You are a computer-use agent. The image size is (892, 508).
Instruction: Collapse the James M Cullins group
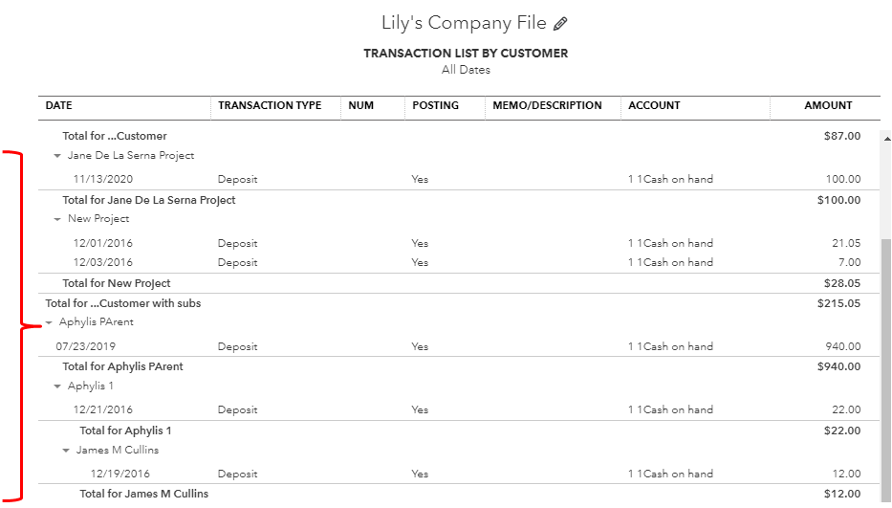(66, 450)
